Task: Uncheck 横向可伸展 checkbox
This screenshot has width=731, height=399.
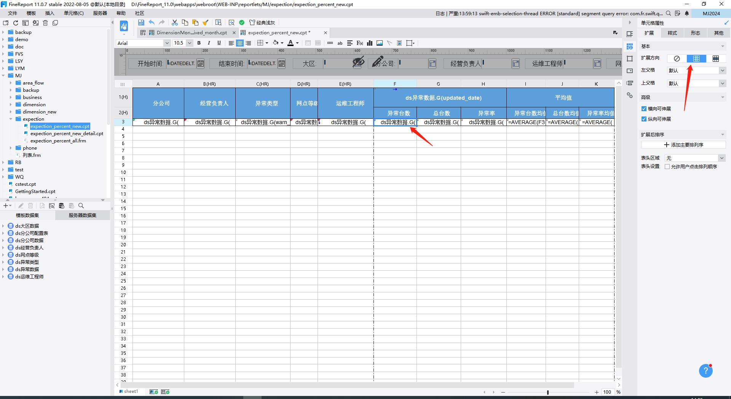Action: tap(644, 109)
